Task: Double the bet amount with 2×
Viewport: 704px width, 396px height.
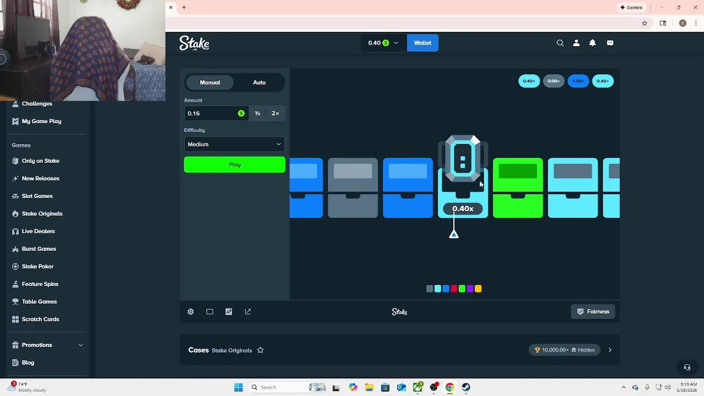Action: 276,113
